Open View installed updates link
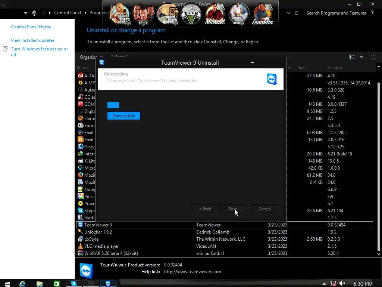 (x=33, y=40)
